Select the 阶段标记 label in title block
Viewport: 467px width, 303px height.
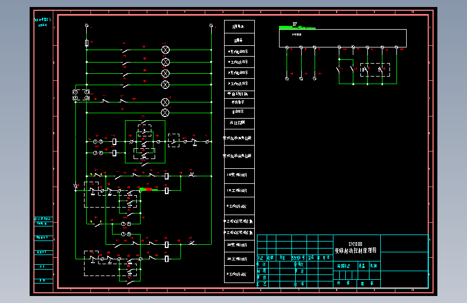point(344,266)
